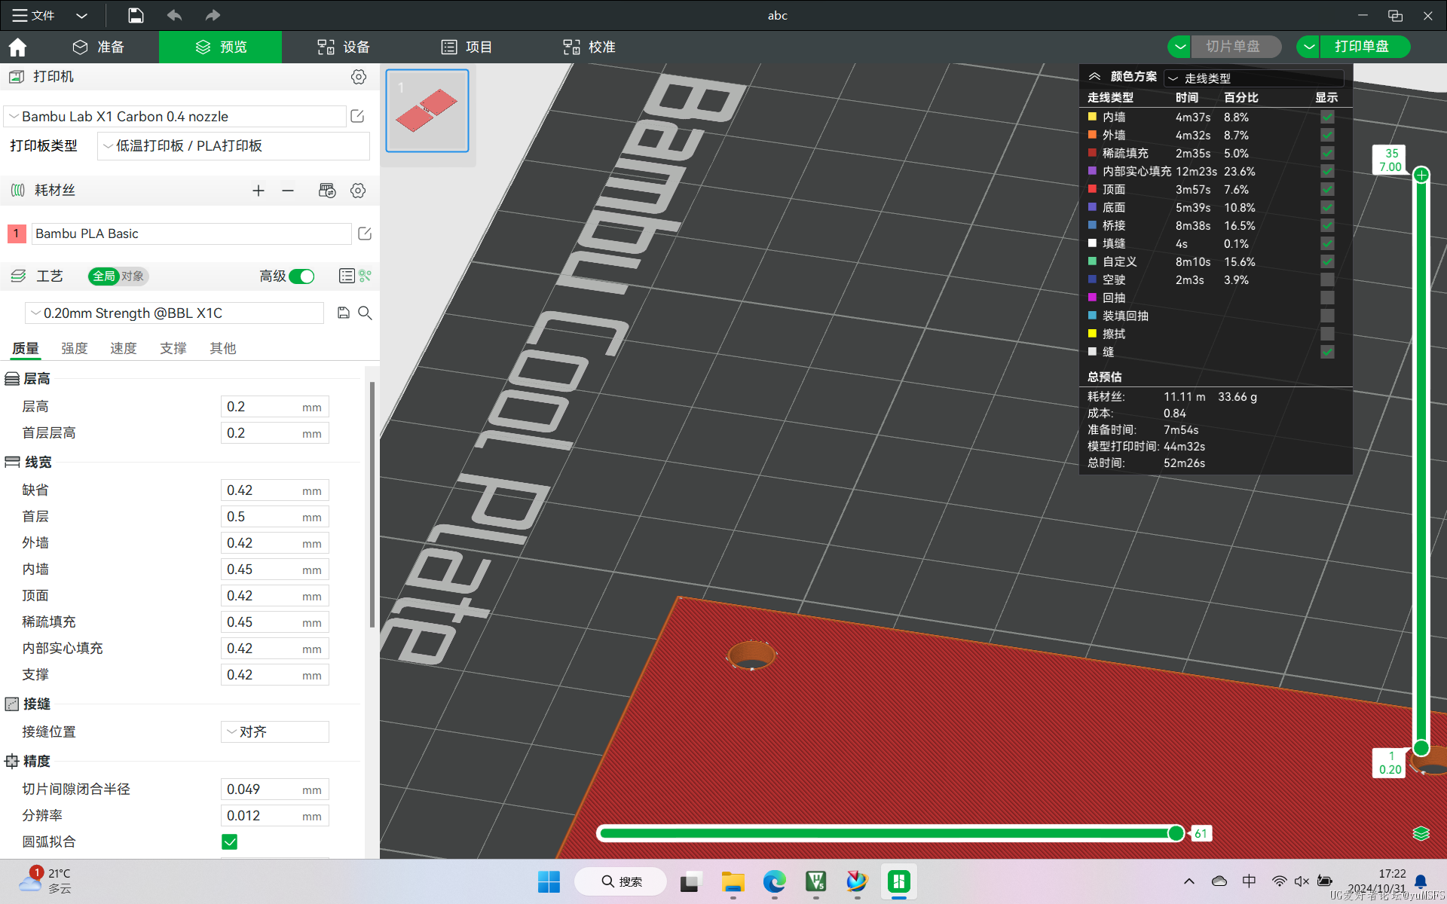Toggle visibility of outer wall (外墙) lines

coord(1327,135)
